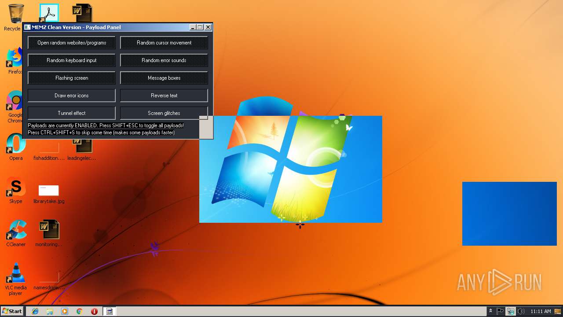Image resolution: width=563 pixels, height=317 pixels.
Task: Open the MEMZ window system menu icon
Action: tap(27, 27)
